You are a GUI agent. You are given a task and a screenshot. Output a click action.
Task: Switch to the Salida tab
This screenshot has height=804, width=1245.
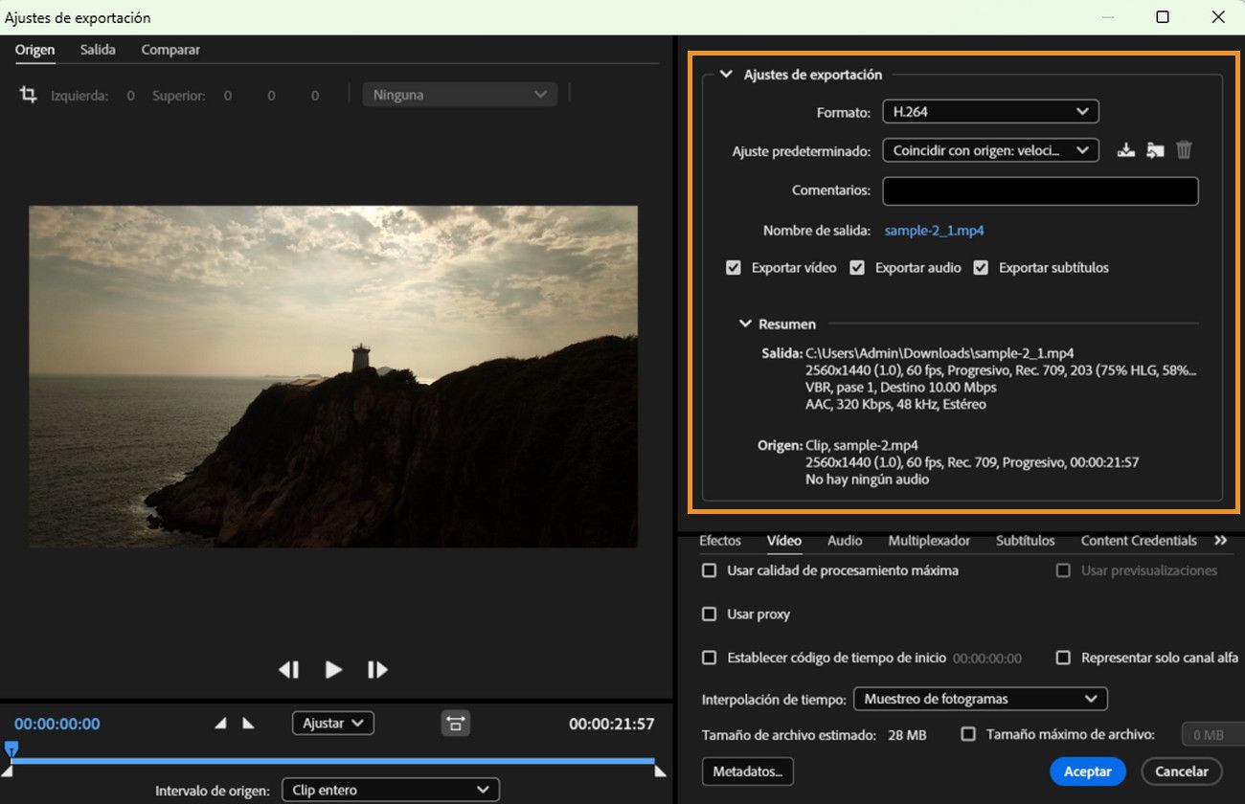[x=98, y=50]
